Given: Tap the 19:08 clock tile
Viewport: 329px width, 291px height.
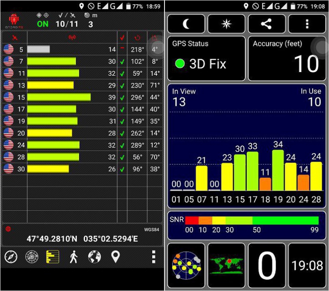Looking at the screenshot, I should click(307, 265).
